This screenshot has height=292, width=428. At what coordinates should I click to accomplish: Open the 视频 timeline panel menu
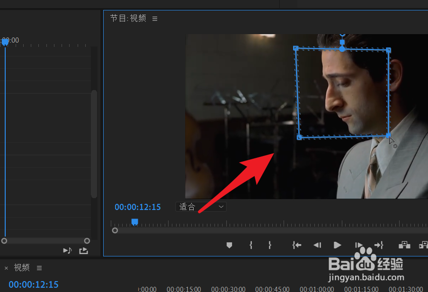pos(39,268)
